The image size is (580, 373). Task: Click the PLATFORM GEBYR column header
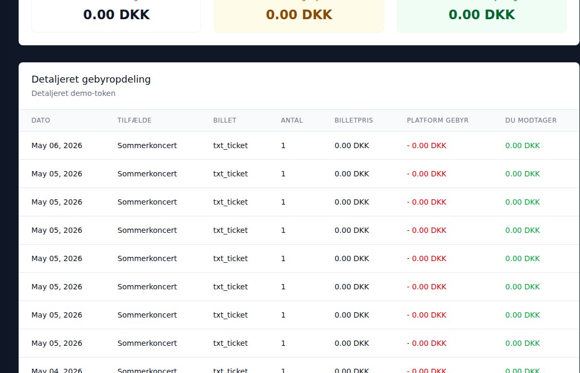click(437, 120)
